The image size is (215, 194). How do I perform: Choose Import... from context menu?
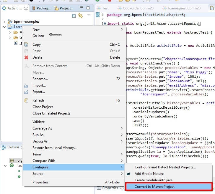coord(74,85)
